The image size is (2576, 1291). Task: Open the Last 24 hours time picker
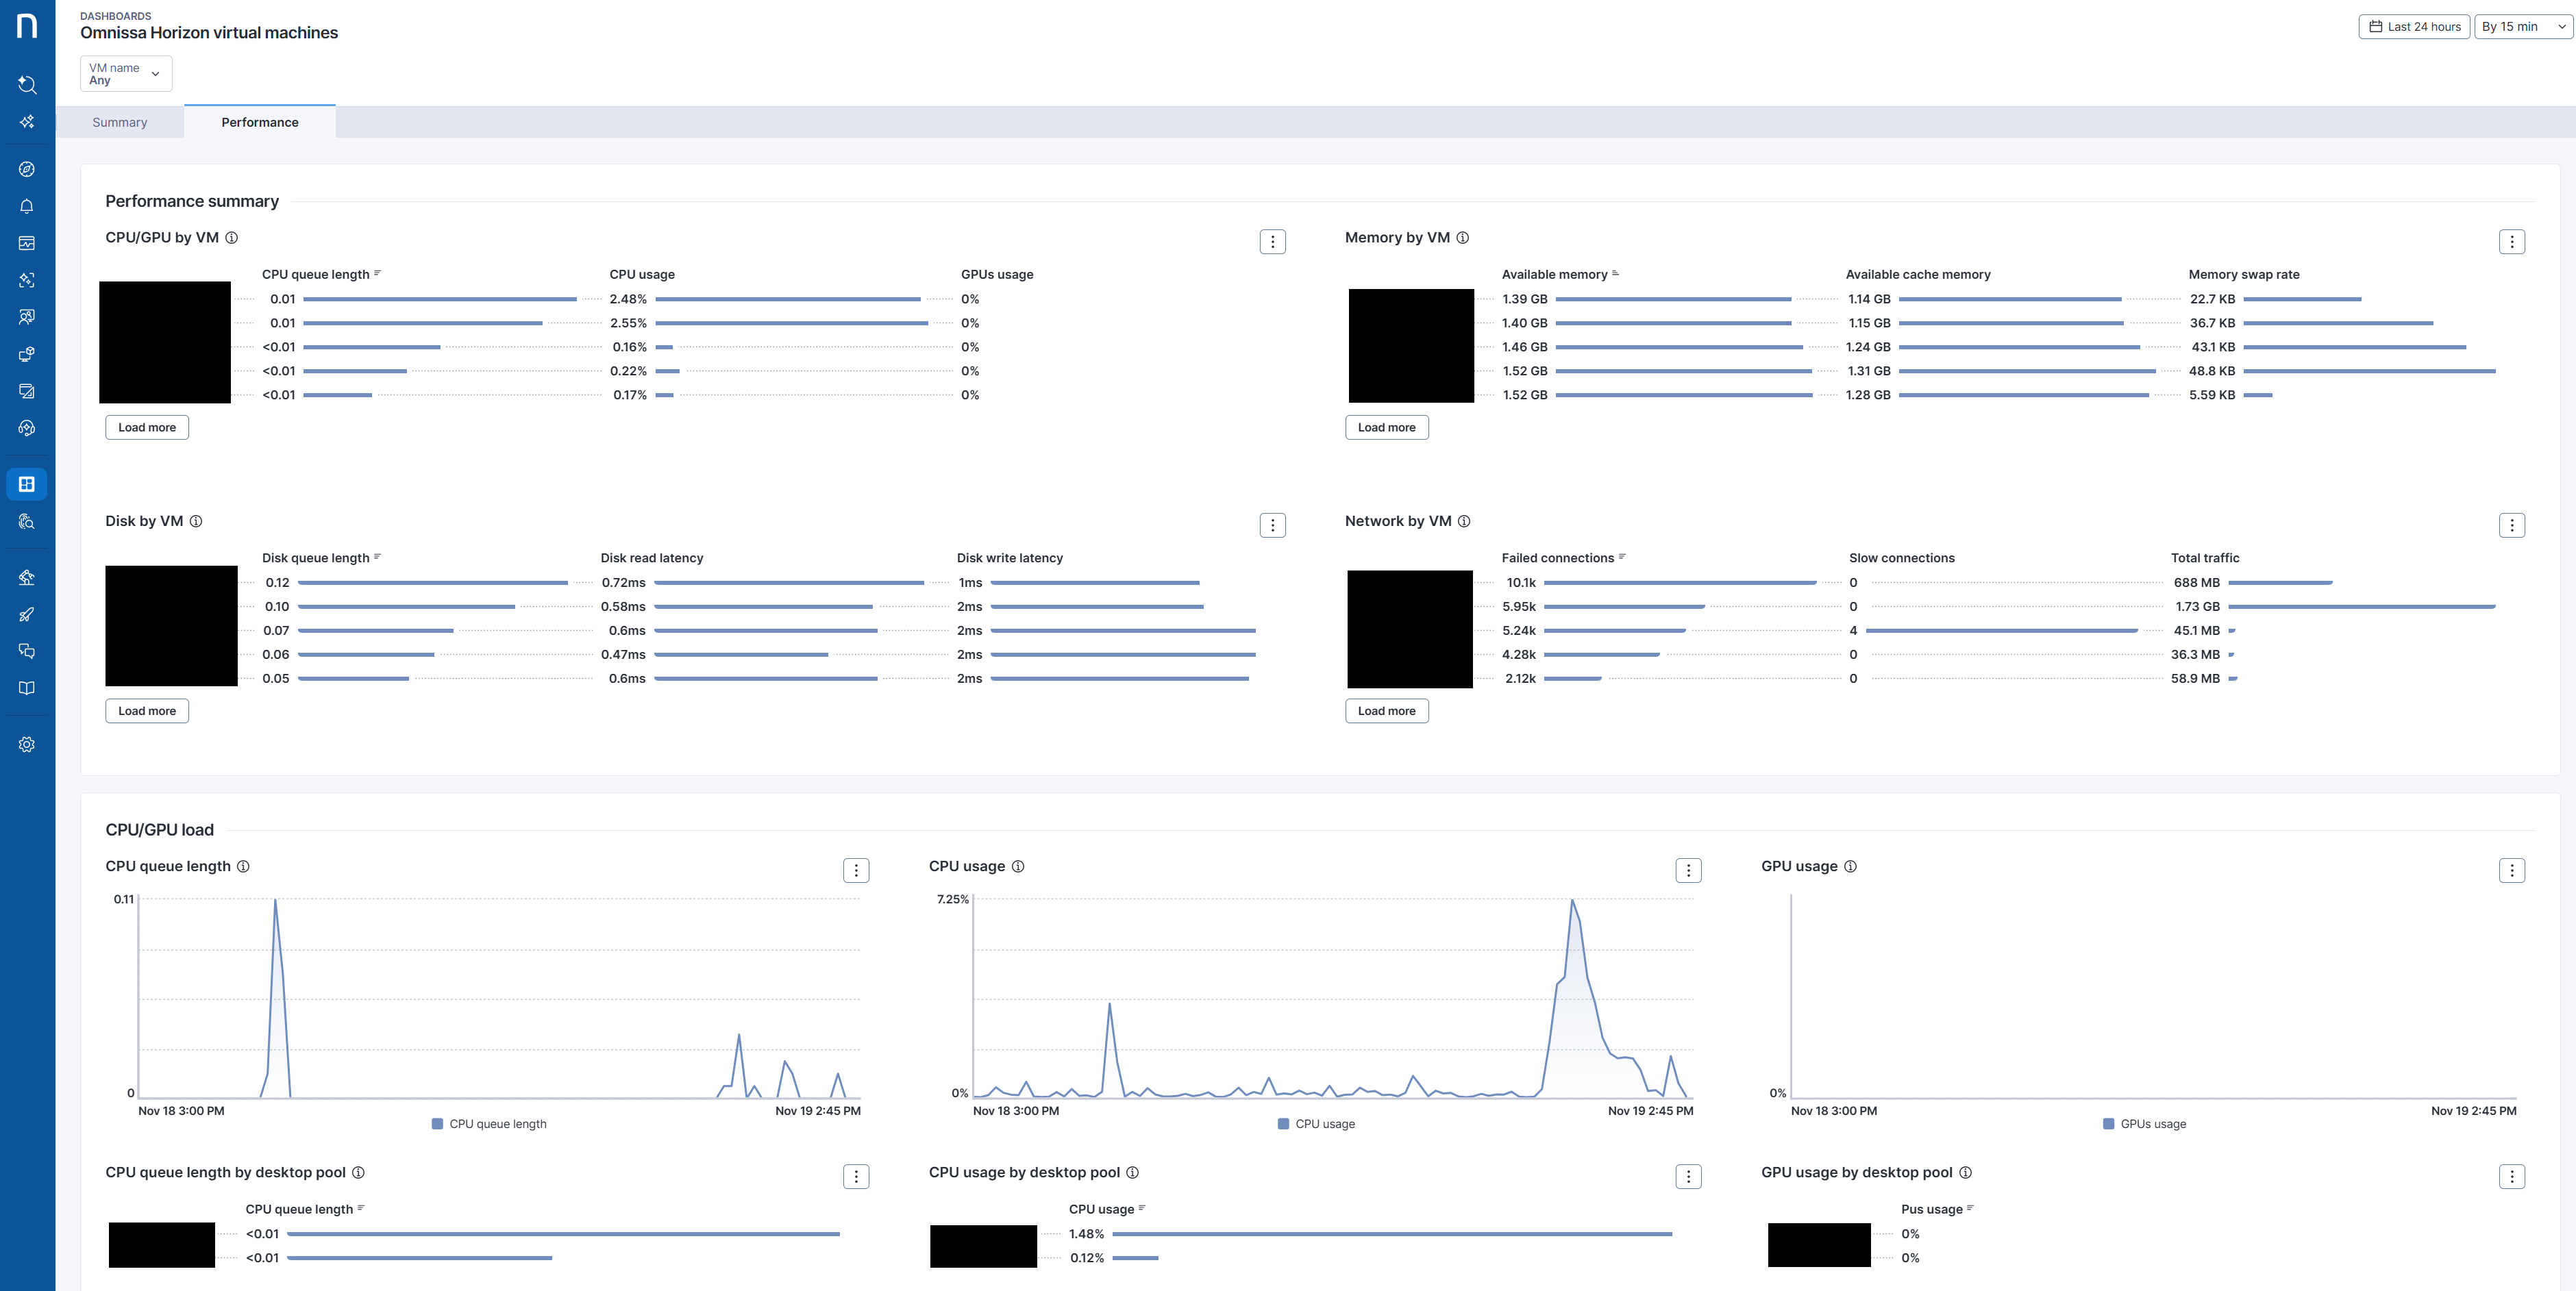[2414, 27]
